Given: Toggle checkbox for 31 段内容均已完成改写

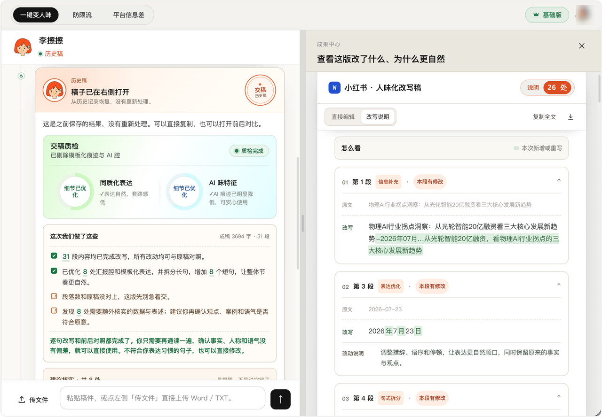Looking at the screenshot, I should click(x=54, y=256).
